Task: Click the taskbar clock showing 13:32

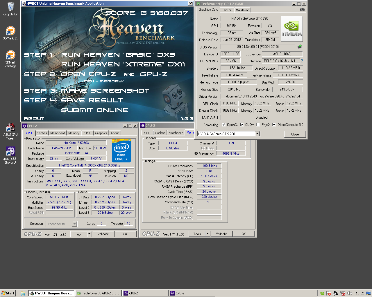Action: click(360, 293)
